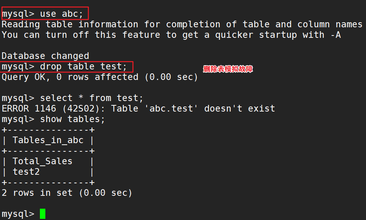Click the red Chinese annotation text
This screenshot has height=220, width=366.
[228, 69]
